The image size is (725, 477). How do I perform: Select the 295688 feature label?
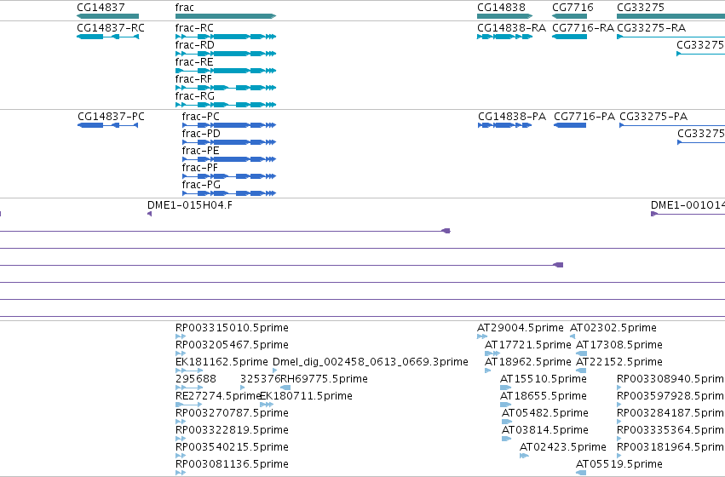[196, 379]
